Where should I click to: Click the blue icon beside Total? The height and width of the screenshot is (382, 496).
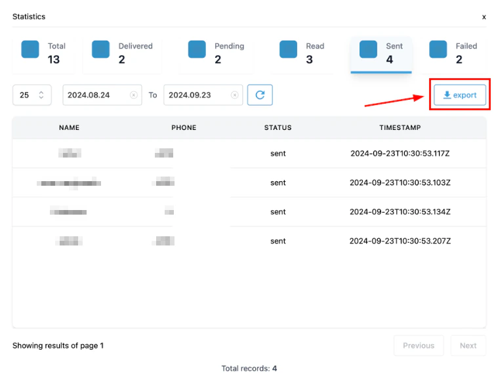[x=30, y=49]
